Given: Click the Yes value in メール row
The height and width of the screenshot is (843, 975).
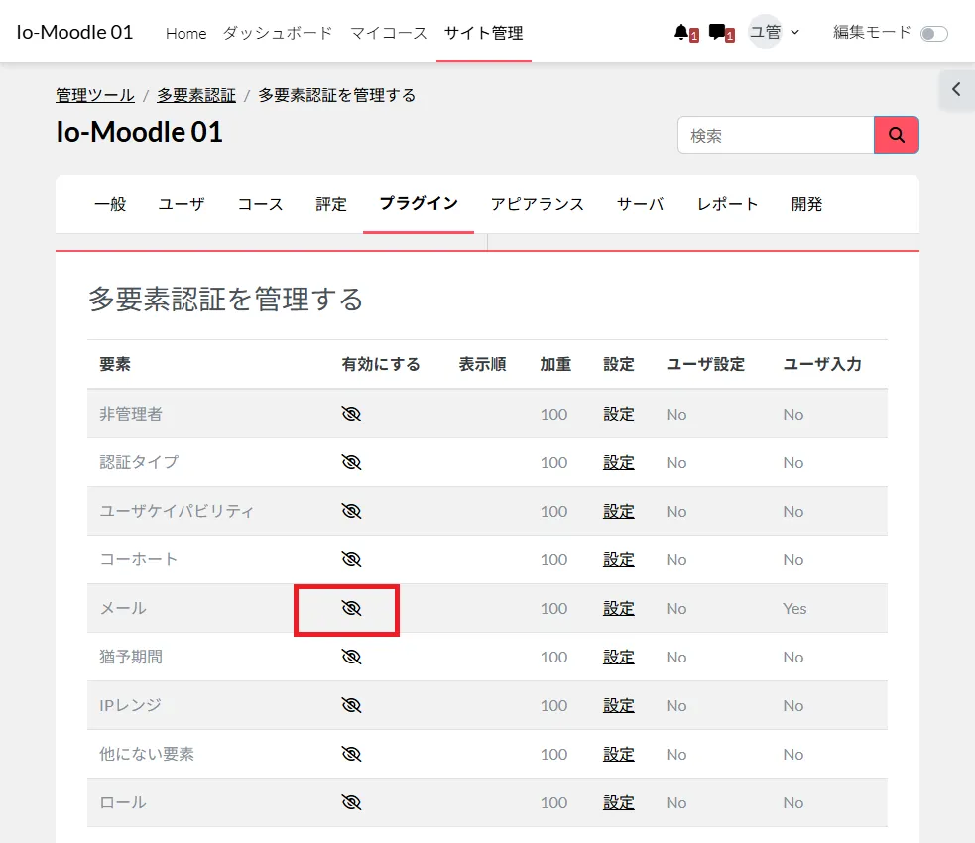Looking at the screenshot, I should tap(794, 609).
